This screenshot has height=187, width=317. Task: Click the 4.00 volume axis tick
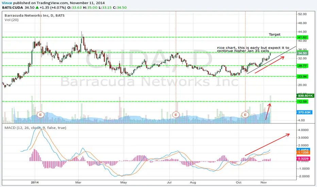301,120
